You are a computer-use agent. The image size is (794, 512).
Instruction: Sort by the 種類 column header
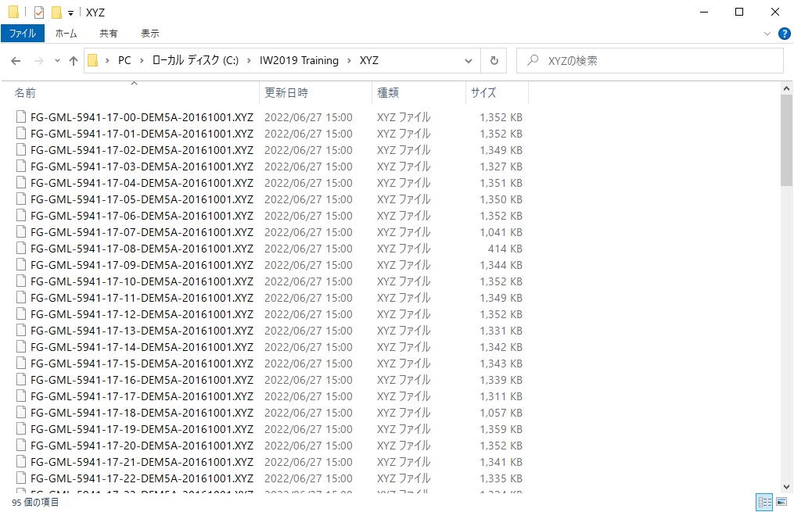pos(419,93)
